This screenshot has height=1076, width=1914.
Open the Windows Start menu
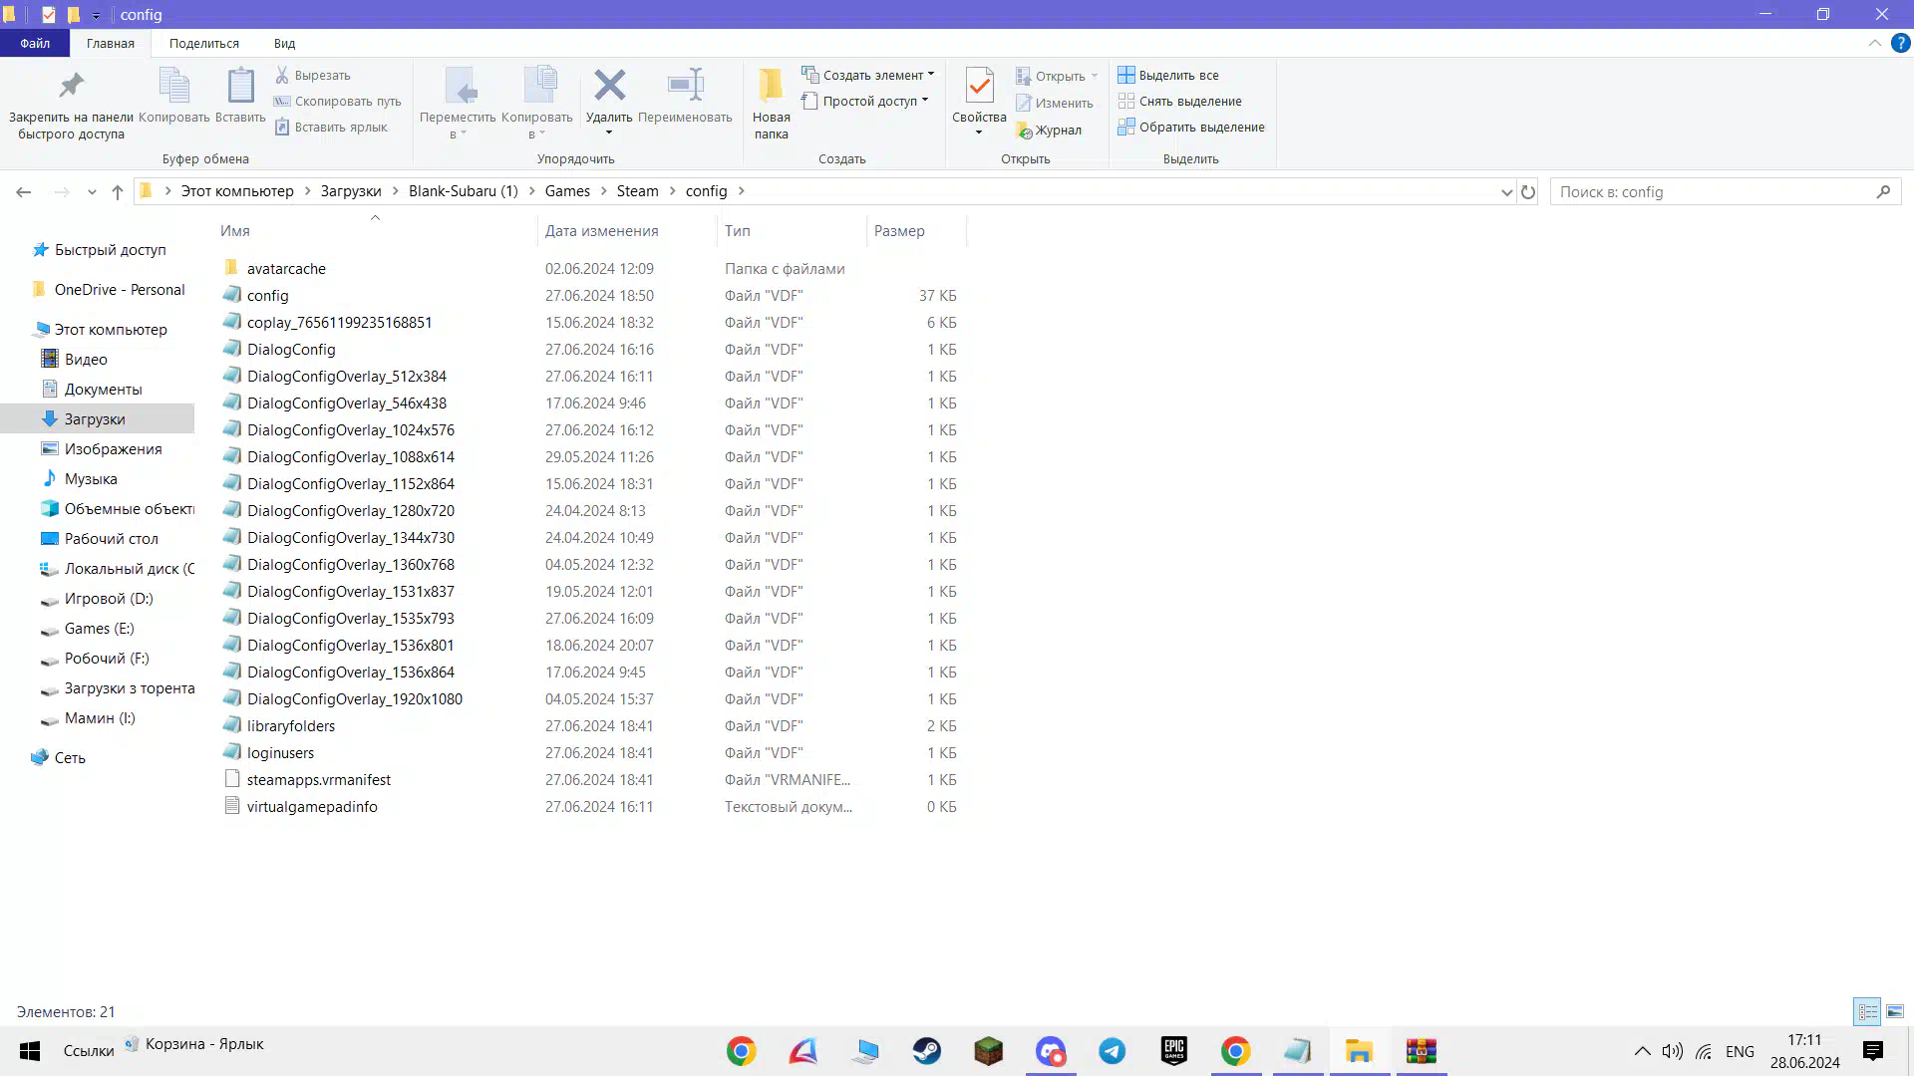point(30,1051)
